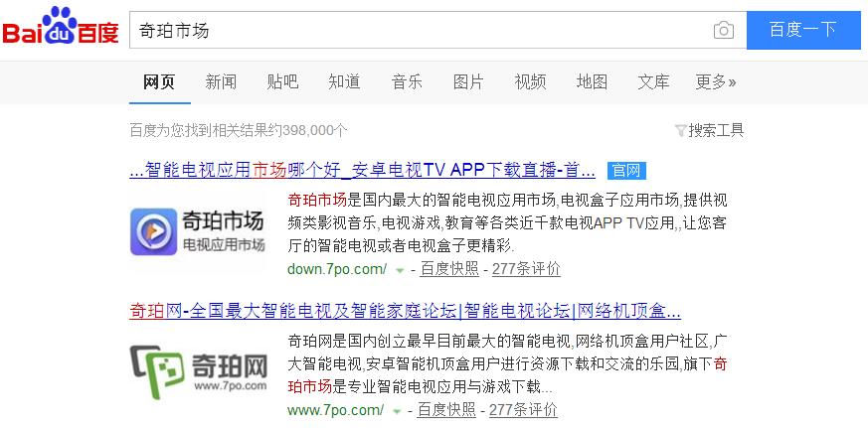Click the 百度一下 search button
Image resolution: width=868 pixels, height=428 pixels.
tap(803, 30)
